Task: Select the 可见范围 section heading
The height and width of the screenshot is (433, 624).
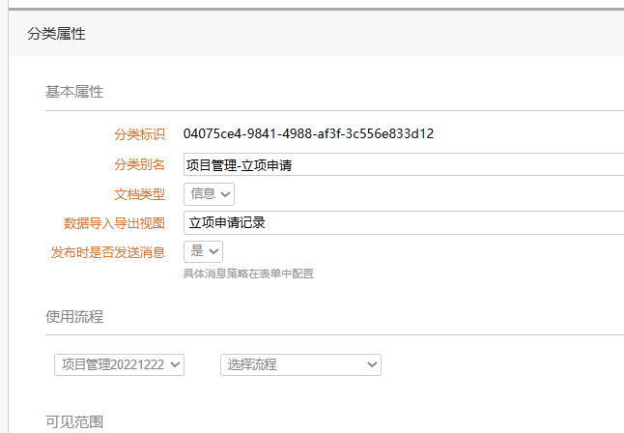Action: pos(74,421)
